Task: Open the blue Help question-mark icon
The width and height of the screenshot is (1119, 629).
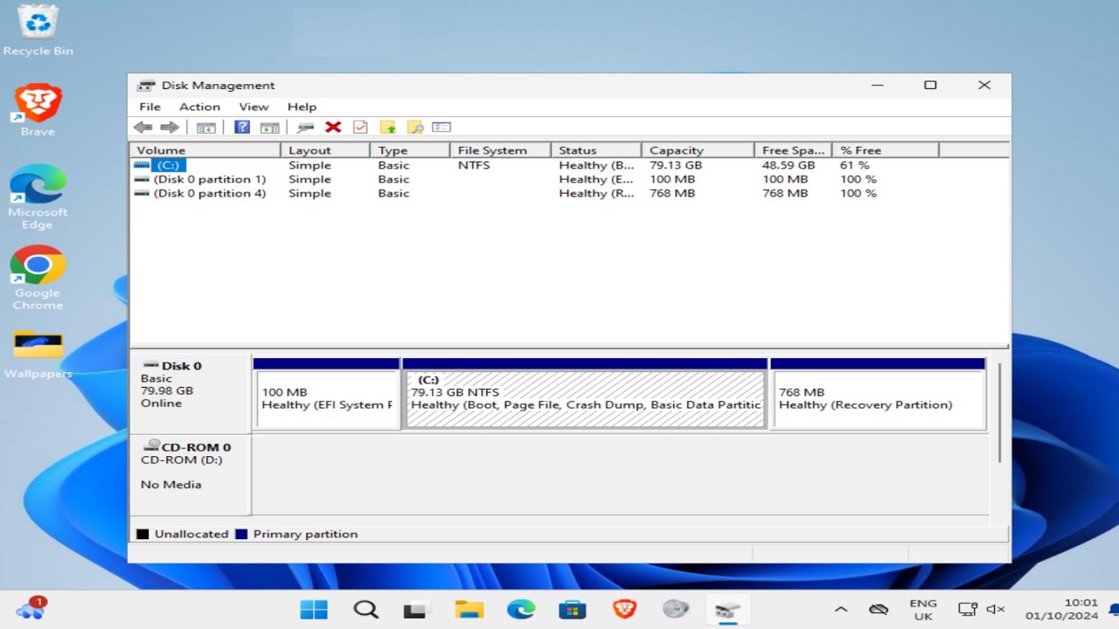Action: pyautogui.click(x=242, y=128)
